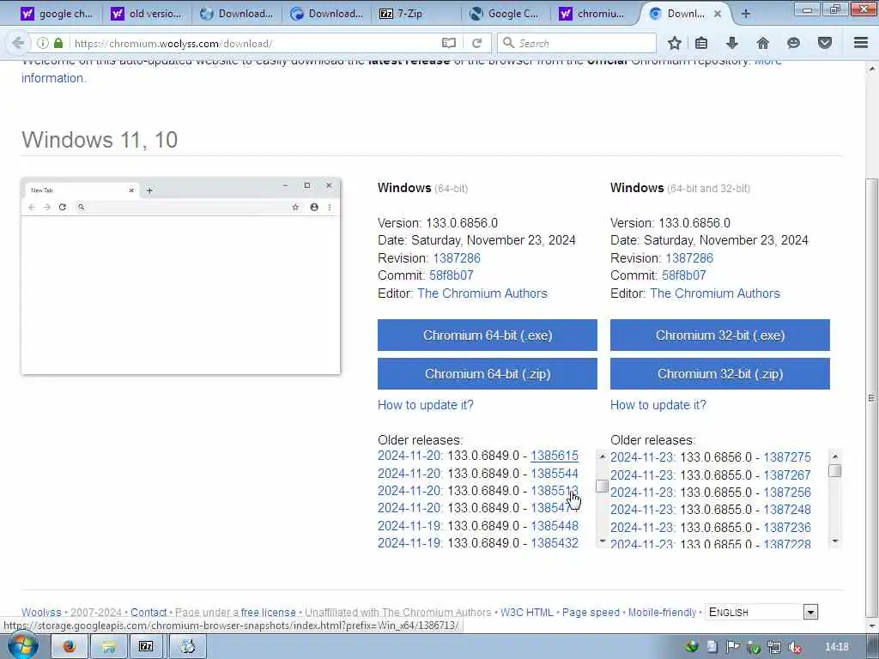This screenshot has width=879, height=659.
Task: Go to home page icon
Action: 762,43
